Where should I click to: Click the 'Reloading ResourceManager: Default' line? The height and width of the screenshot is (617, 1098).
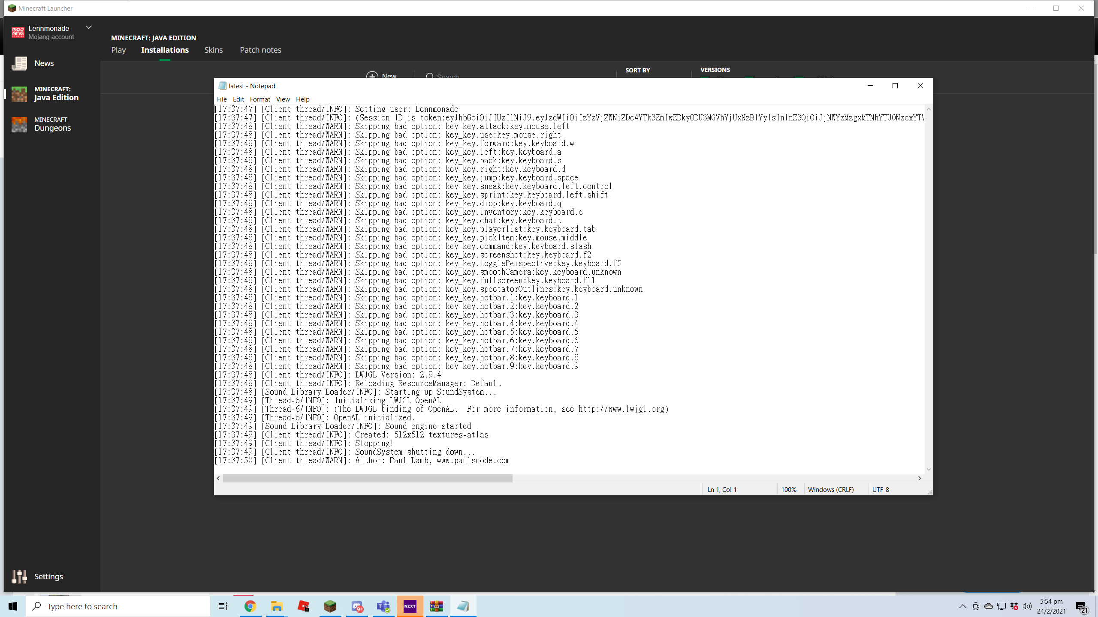[x=358, y=383]
